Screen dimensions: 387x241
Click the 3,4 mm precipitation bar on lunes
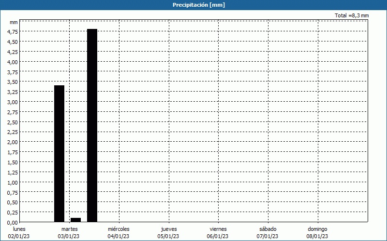point(59,154)
